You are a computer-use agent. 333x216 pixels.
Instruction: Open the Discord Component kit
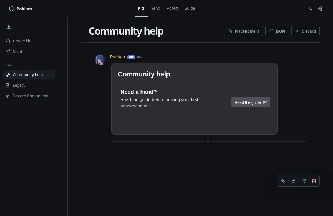(x=29, y=96)
